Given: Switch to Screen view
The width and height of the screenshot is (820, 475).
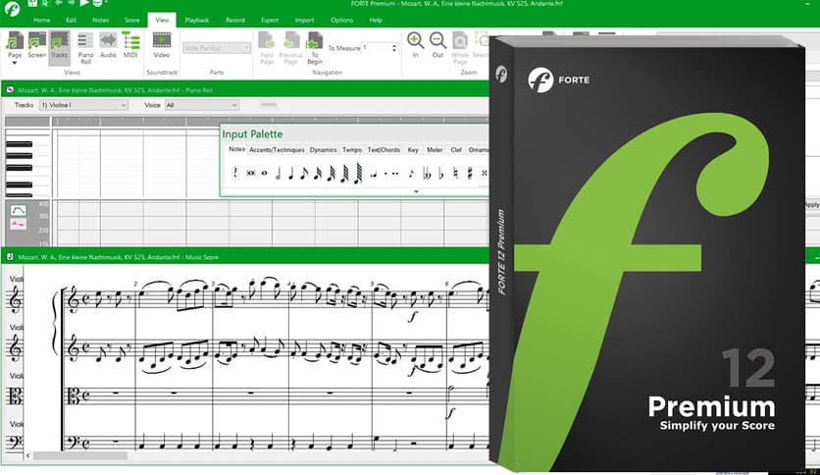Looking at the screenshot, I should [x=36, y=45].
